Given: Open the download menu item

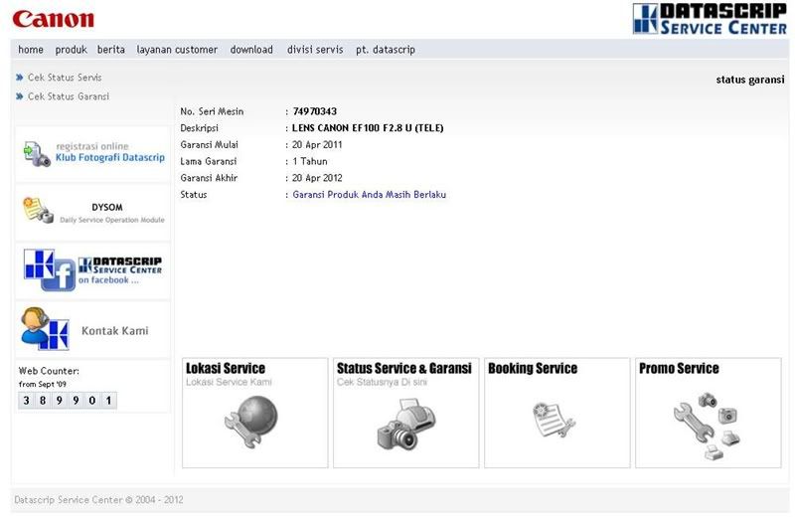Looking at the screenshot, I should (x=251, y=50).
